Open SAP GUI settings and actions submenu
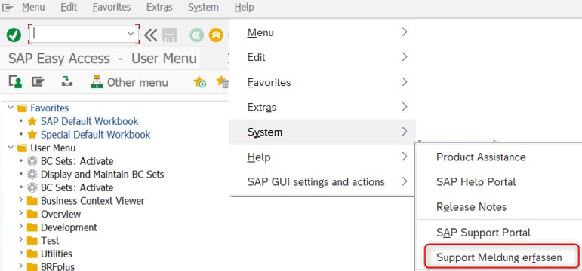582x271 pixels. pyautogui.click(x=322, y=181)
